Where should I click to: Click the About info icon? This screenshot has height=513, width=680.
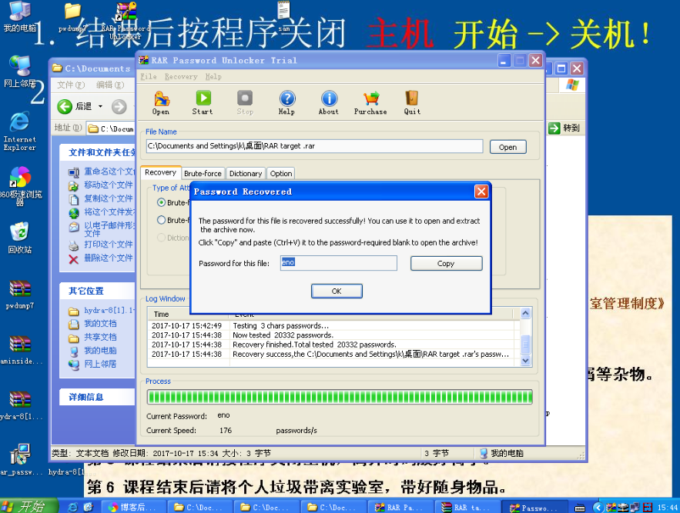pos(329,103)
